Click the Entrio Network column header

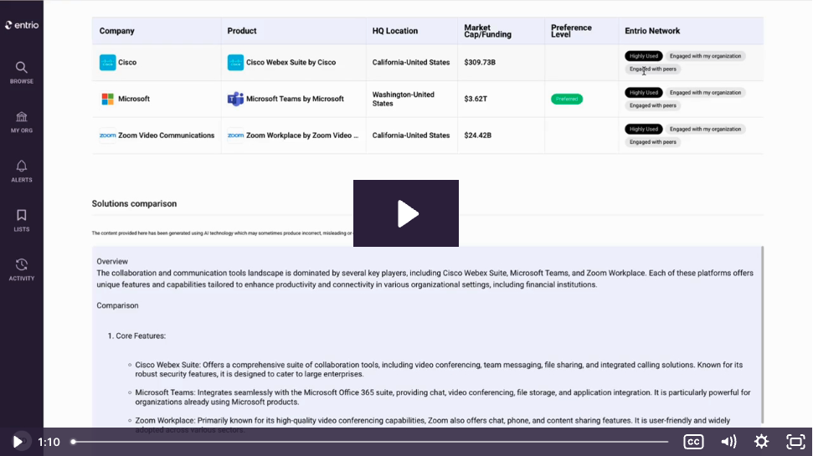pyautogui.click(x=651, y=31)
